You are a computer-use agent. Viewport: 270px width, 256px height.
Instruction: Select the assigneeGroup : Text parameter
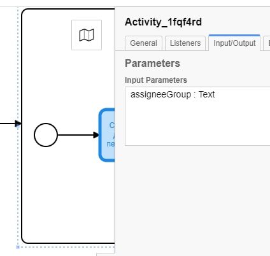coord(173,94)
